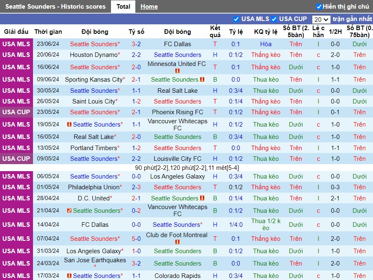Switch to the Home tab
The height and width of the screenshot is (280, 373).
click(149, 7)
